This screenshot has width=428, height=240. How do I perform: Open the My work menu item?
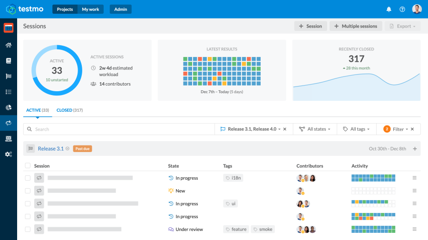coord(90,10)
